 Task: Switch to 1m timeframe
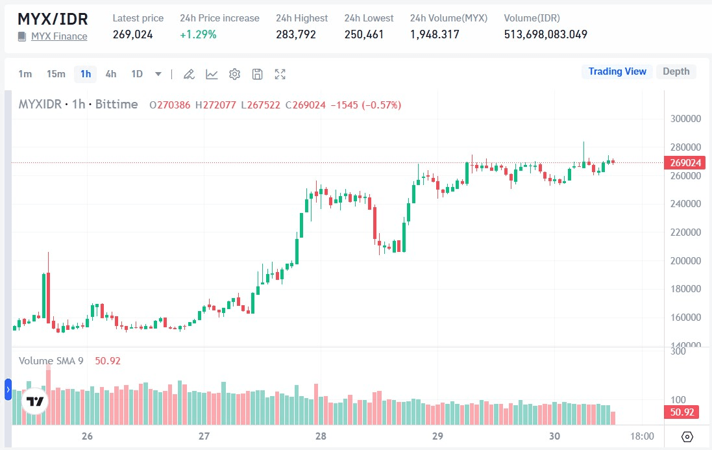point(25,74)
